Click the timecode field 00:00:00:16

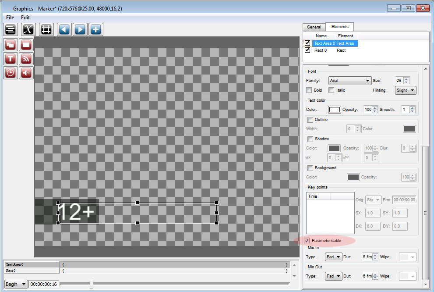tap(43, 284)
